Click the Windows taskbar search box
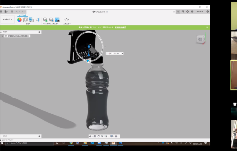Image resolution: width=237 pixels, height=151 pixels. click(x=30, y=143)
